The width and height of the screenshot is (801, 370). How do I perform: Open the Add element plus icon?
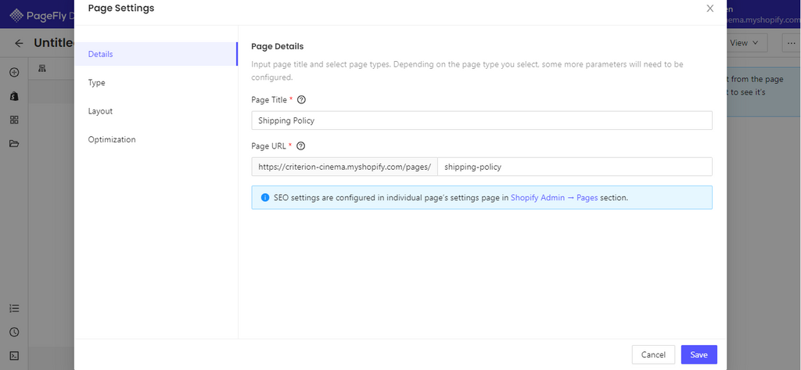point(14,73)
